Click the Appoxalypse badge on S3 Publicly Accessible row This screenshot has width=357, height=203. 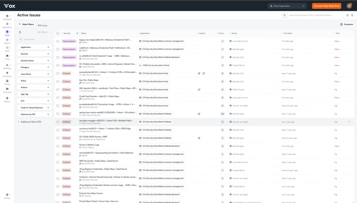(x=69, y=65)
